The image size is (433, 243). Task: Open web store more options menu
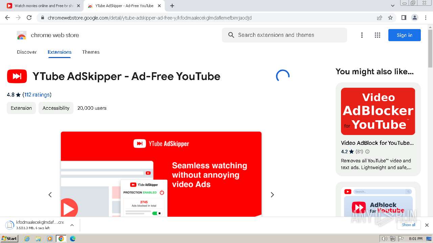point(362,35)
